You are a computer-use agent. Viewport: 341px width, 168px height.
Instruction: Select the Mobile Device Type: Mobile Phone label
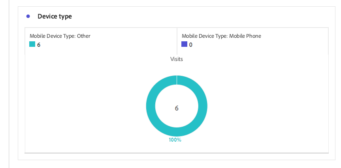pos(221,36)
